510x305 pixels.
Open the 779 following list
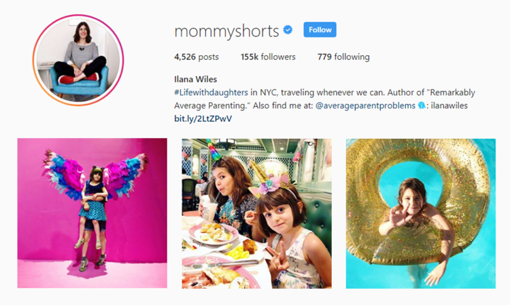343,57
